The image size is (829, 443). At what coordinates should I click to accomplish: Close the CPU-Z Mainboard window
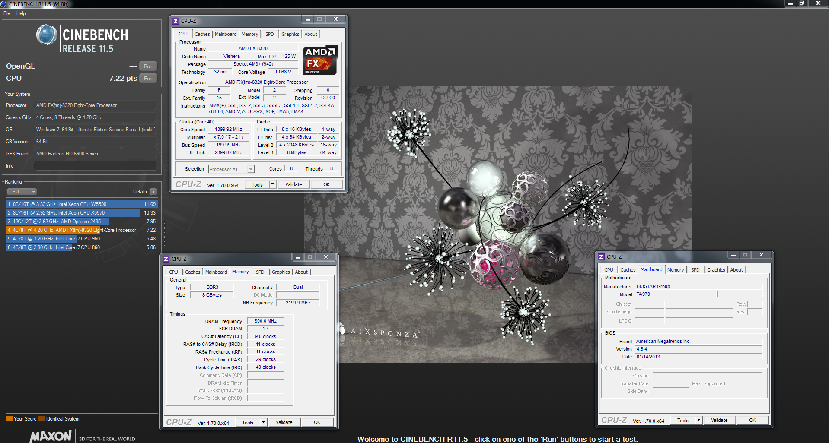[x=762, y=255]
